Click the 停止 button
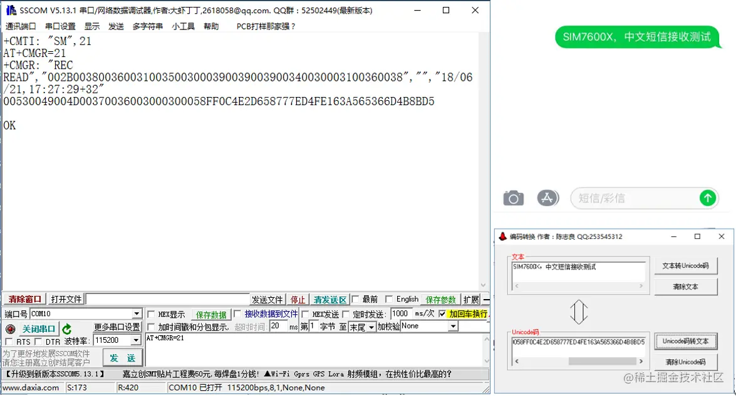 point(298,300)
